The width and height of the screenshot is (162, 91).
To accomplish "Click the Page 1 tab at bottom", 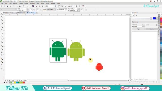I will (x=26, y=80).
